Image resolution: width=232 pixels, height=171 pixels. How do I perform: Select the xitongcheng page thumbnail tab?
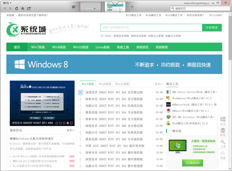pyautogui.click(x=115, y=7)
